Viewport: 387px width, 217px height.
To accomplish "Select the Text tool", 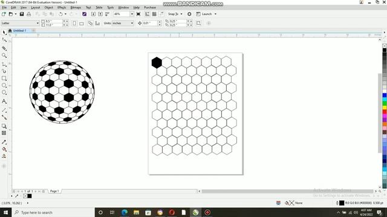I will pos(4,101).
